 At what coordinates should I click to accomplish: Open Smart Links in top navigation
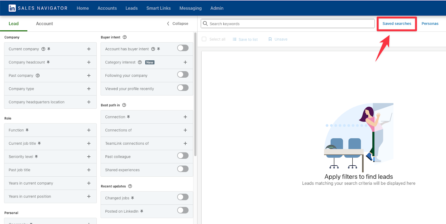(159, 8)
